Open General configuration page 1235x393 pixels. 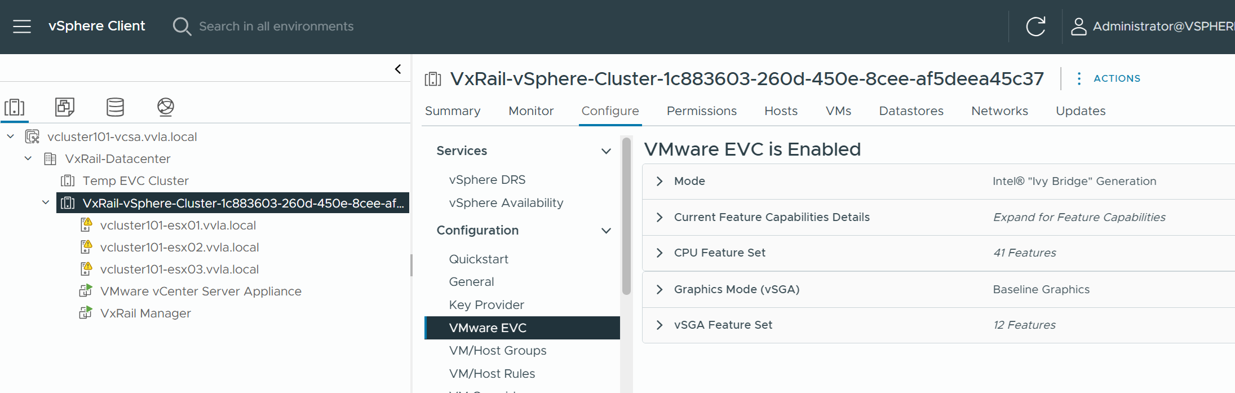click(471, 282)
